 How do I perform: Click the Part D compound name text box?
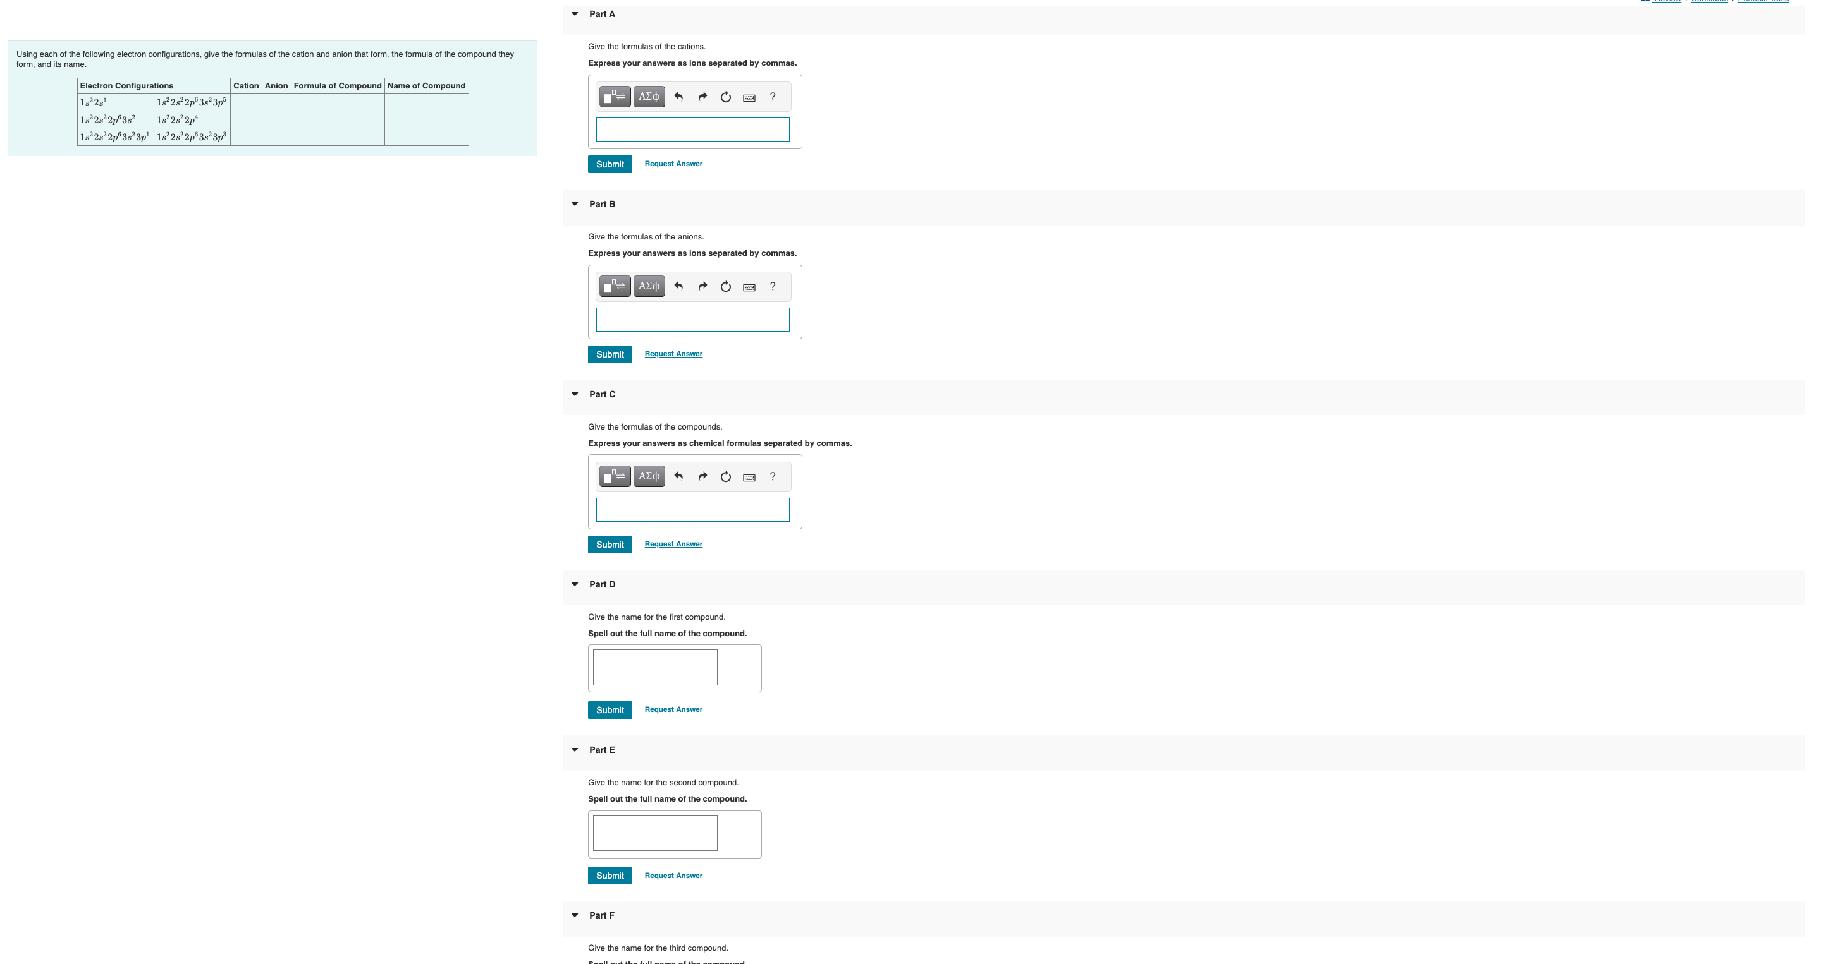(x=654, y=667)
